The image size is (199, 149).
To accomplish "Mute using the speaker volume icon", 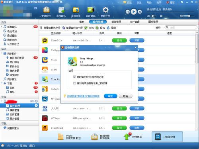I will (181, 16).
